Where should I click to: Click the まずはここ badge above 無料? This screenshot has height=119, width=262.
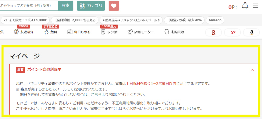point(50,26)
